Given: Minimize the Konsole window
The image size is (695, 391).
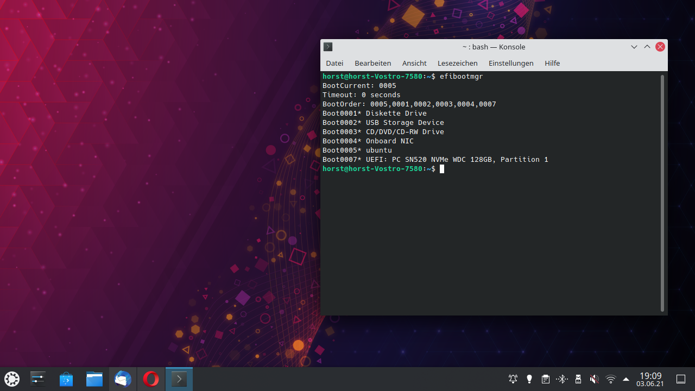Looking at the screenshot, I should click(634, 47).
